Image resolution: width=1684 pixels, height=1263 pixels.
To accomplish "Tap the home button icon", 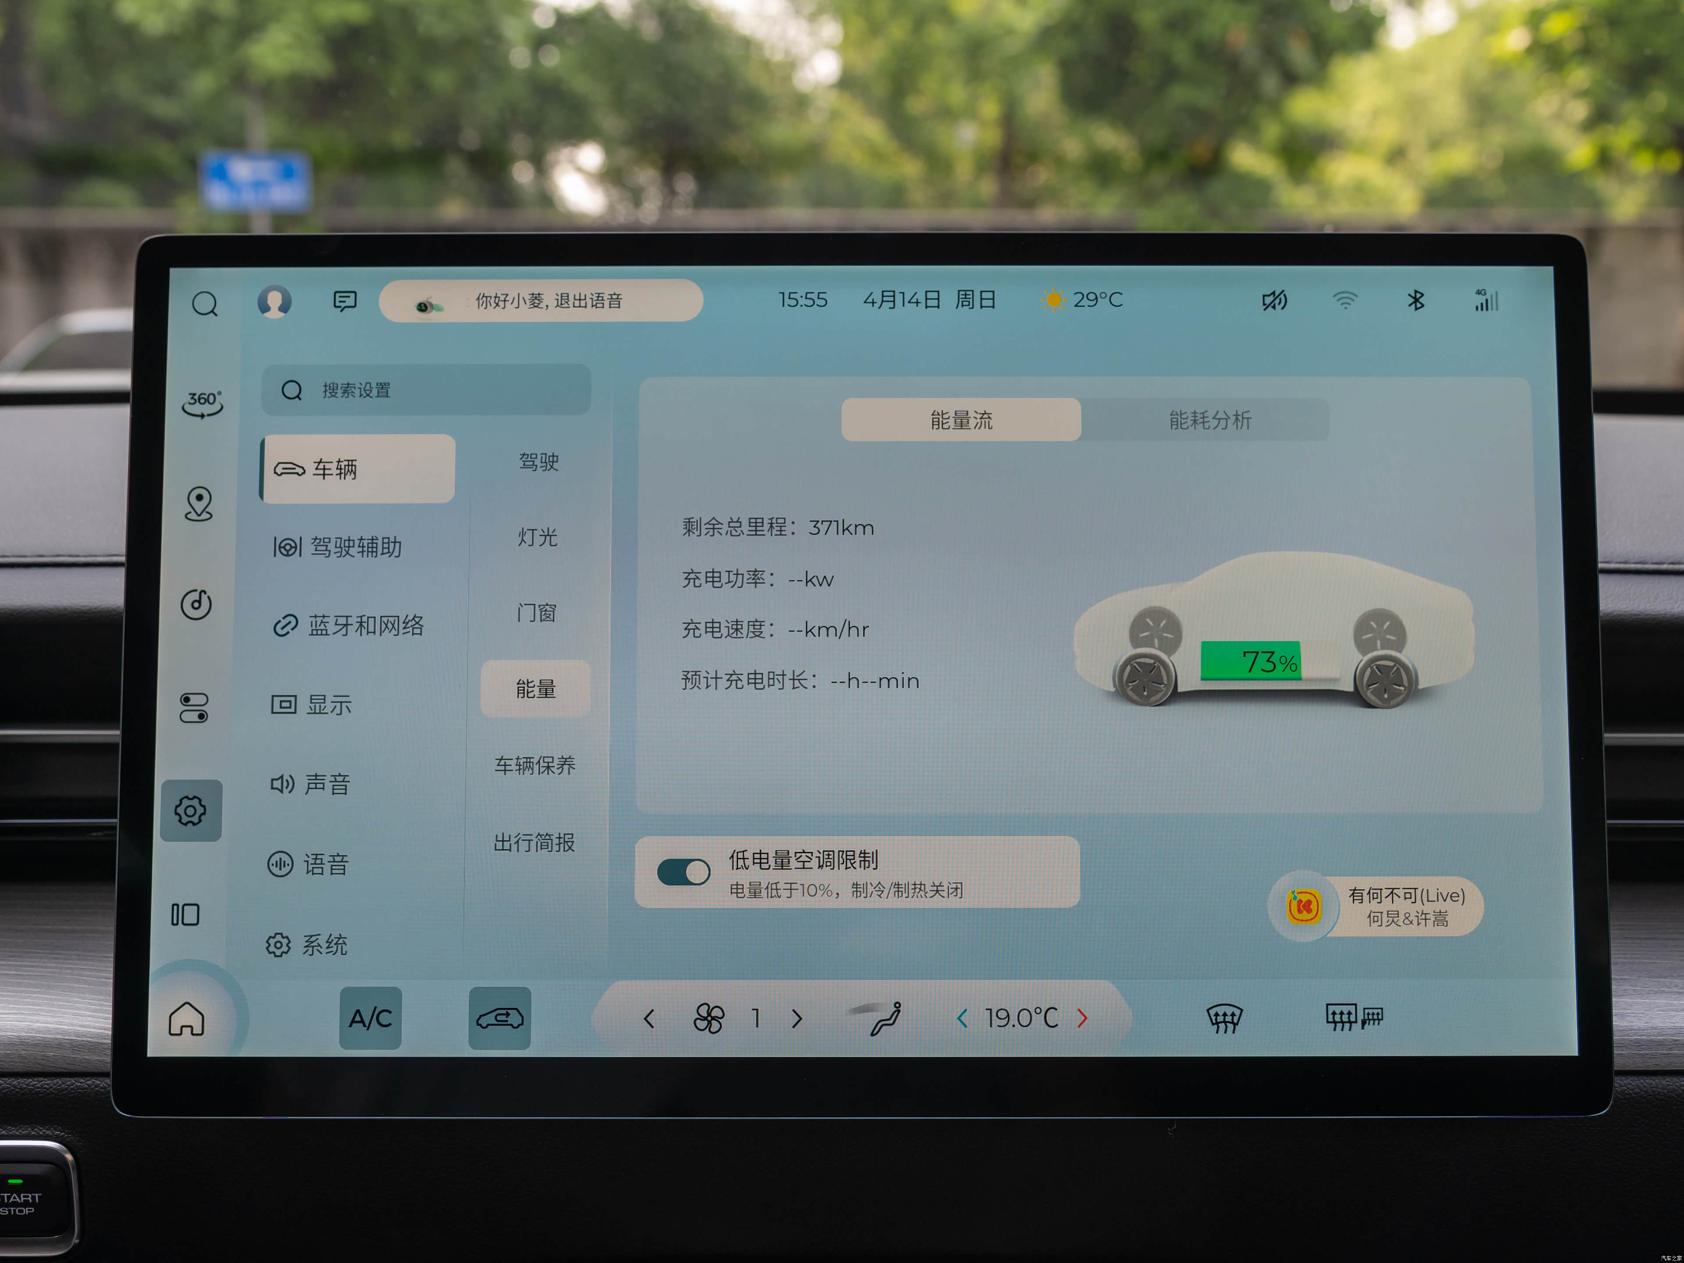I will [x=186, y=1019].
